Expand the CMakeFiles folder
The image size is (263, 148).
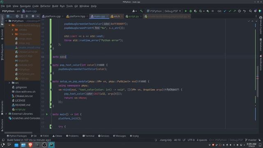(x=12, y=34)
